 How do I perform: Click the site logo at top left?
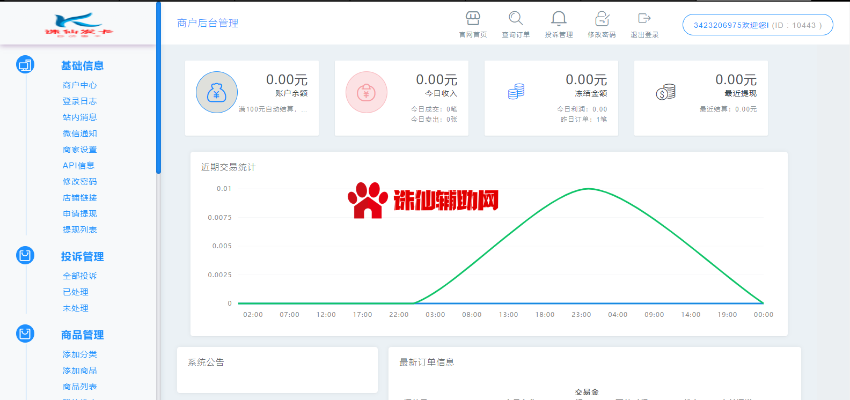[x=79, y=24]
